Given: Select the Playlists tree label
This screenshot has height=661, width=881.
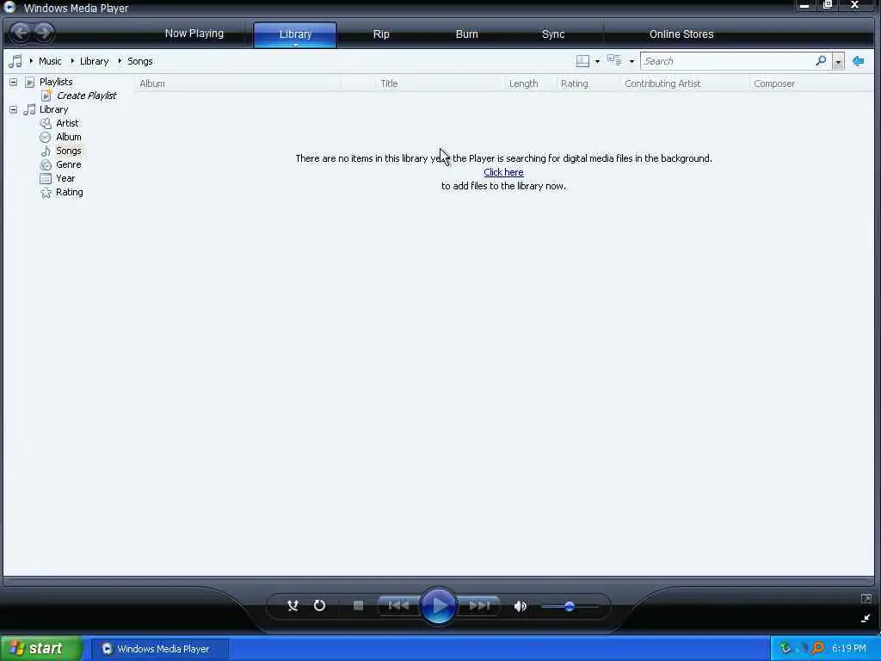Looking at the screenshot, I should pyautogui.click(x=56, y=82).
